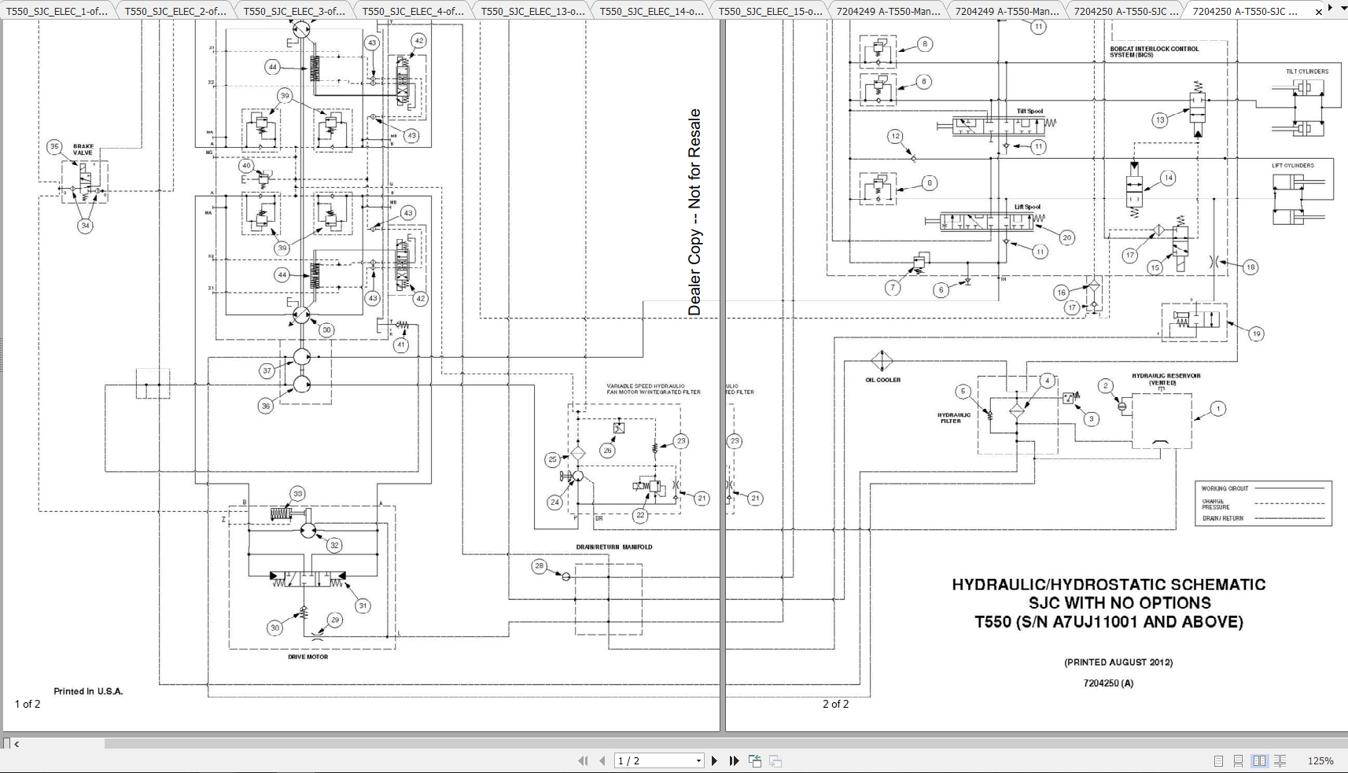The image size is (1348, 773).
Task: Click the BOBCAT INTERLOCK CONTROL SYSTEM text
Action: coord(1155,52)
